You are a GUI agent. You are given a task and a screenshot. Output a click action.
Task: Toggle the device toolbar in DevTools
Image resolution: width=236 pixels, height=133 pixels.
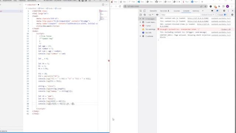pyautogui.click(x=145, y=11)
